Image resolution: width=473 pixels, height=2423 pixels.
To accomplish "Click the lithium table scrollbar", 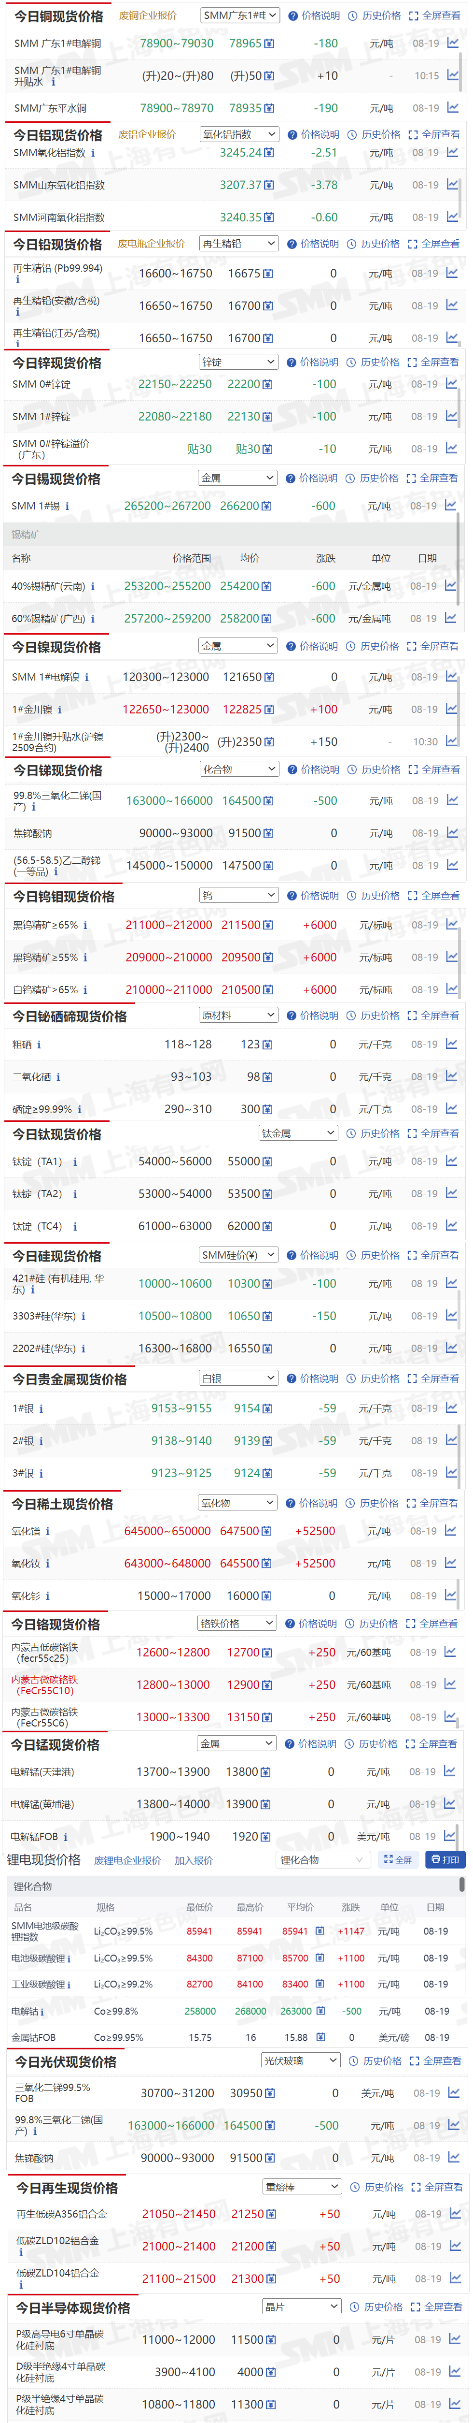I will (462, 1884).
